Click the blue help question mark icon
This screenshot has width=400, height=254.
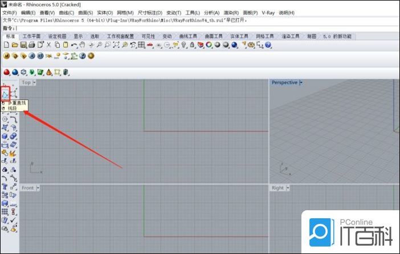tap(268, 45)
